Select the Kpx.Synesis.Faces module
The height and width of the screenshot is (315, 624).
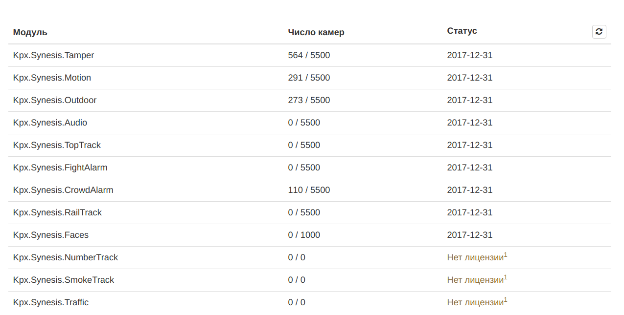[x=51, y=235]
